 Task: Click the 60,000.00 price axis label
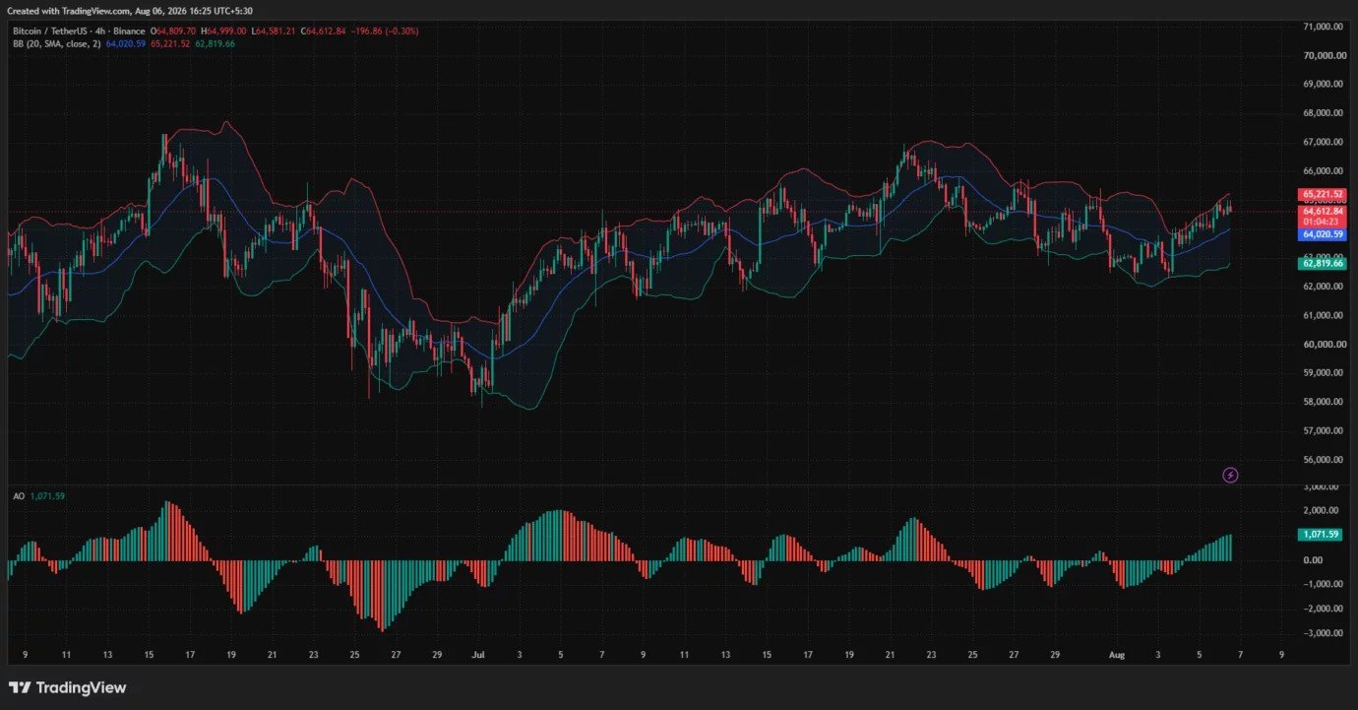pyautogui.click(x=1324, y=344)
